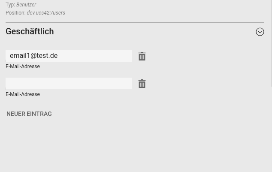This screenshot has height=172, width=272.
Task: Remove the empty e-mail entry via trash icon
Action: click(x=142, y=84)
